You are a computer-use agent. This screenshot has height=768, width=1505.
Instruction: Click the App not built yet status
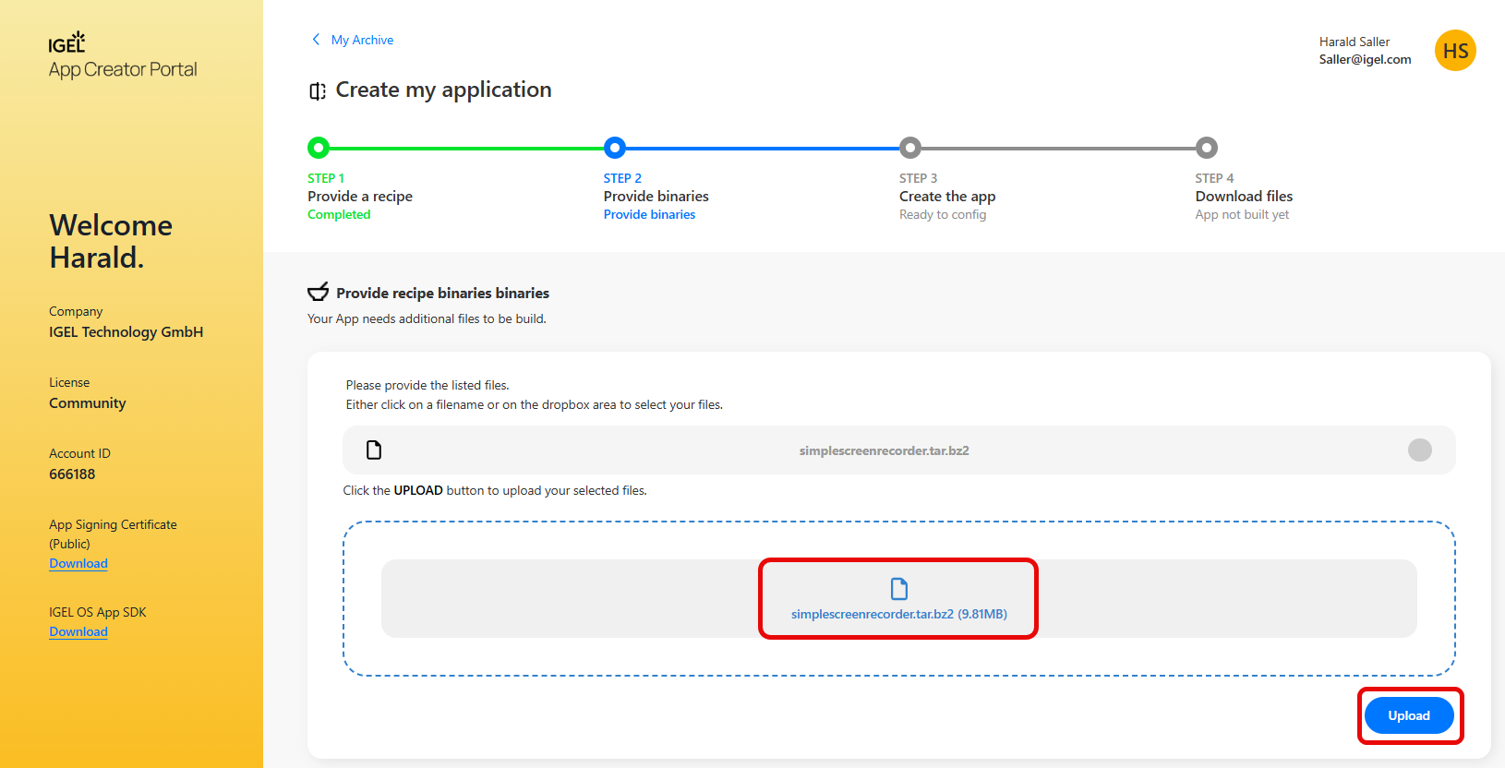click(1242, 214)
